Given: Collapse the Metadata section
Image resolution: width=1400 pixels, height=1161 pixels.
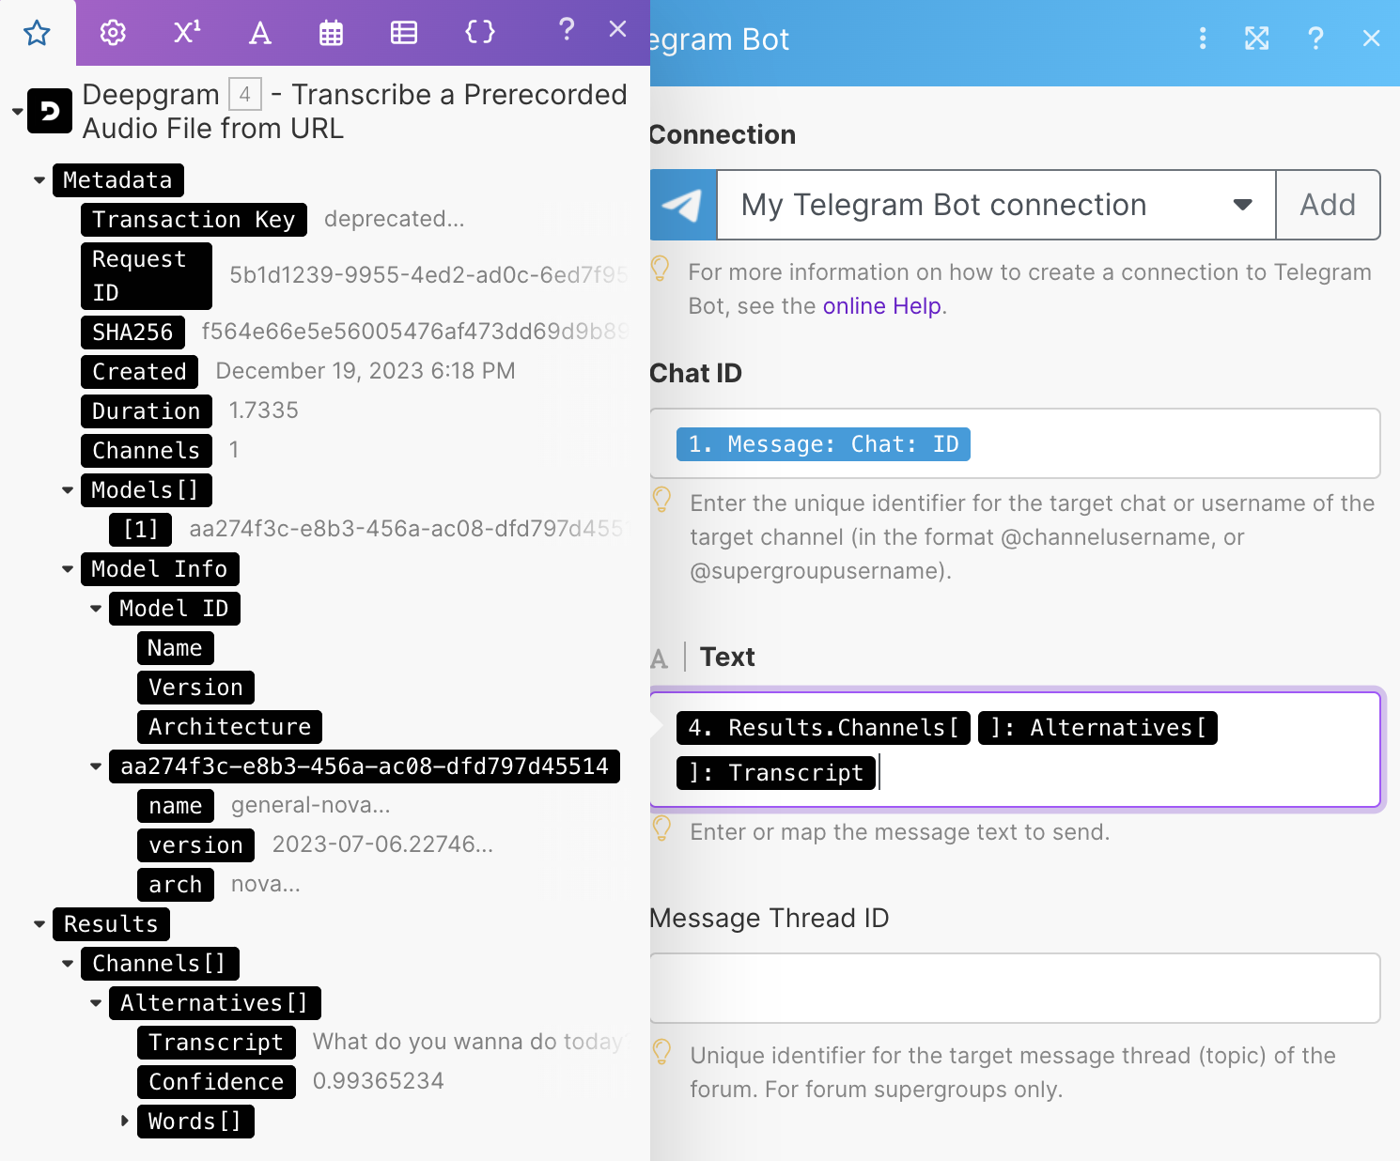Looking at the screenshot, I should click(x=39, y=180).
